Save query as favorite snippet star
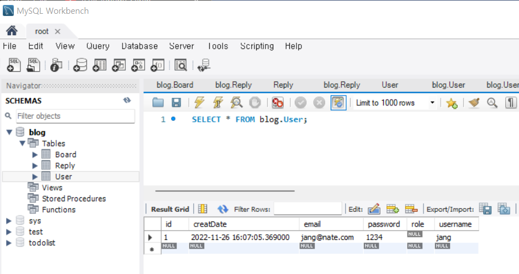519x274 pixels. point(452,103)
